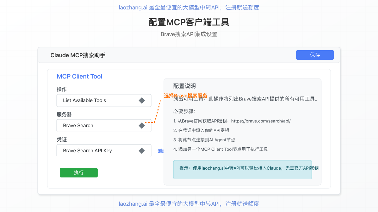Click the 配置MCP客户端工具 page title
378x212 pixels.
[x=189, y=22]
